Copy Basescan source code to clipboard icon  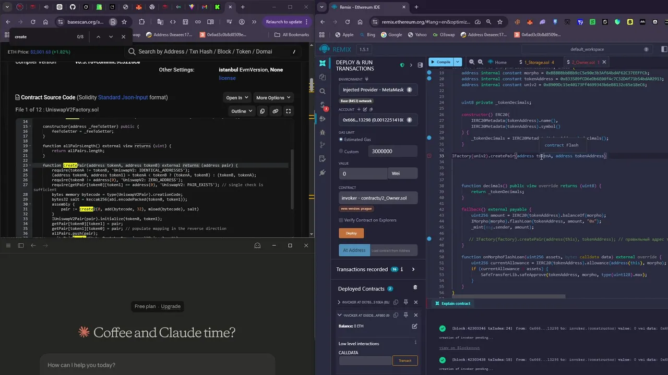(x=263, y=111)
